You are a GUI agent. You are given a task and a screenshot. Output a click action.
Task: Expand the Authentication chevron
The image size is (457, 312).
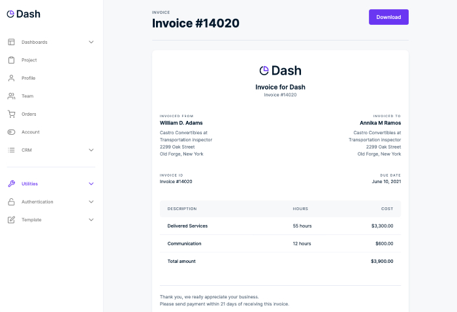click(91, 202)
